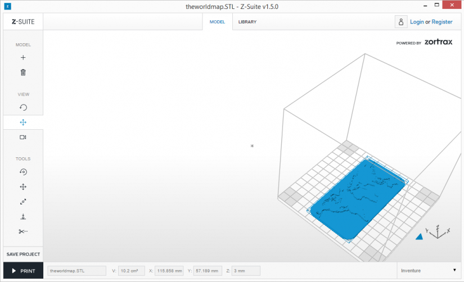Switch to the LIBRARY tab
464x282 pixels.
point(247,22)
